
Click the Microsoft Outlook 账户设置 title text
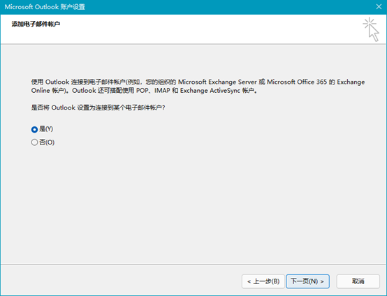coord(45,7)
